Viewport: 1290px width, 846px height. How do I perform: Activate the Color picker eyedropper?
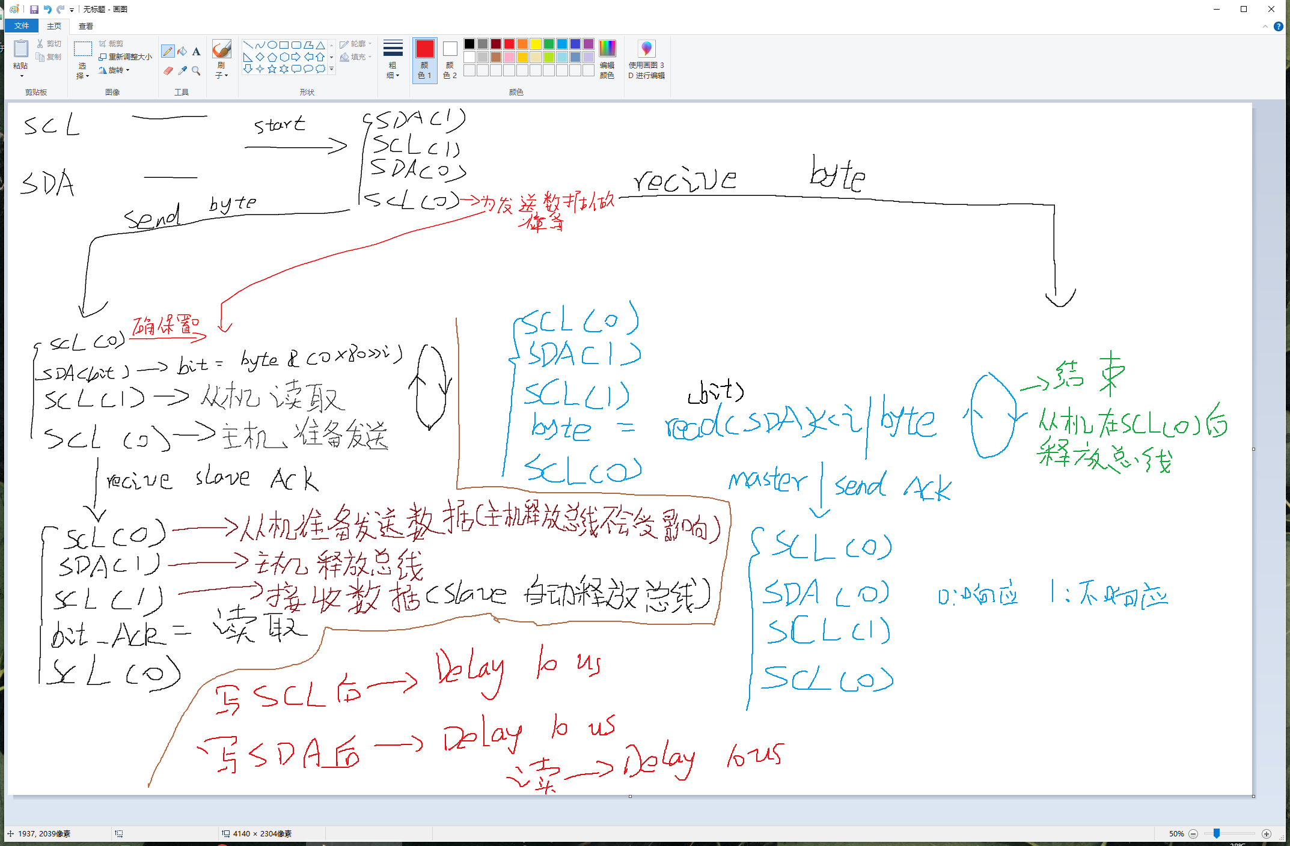(182, 71)
